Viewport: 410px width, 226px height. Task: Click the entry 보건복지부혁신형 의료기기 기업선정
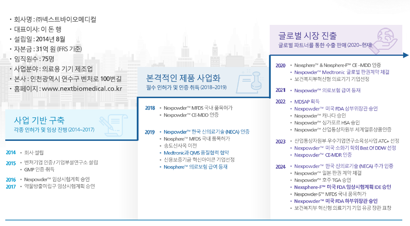coord(332,79)
